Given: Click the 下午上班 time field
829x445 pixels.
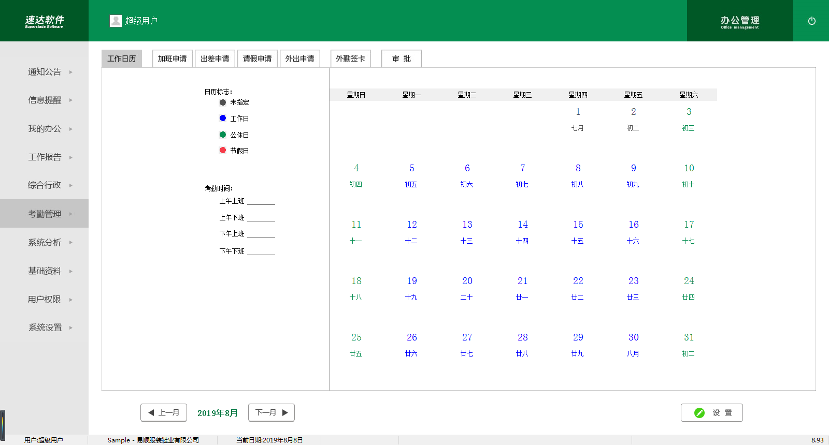Looking at the screenshot, I should pyautogui.click(x=261, y=234).
